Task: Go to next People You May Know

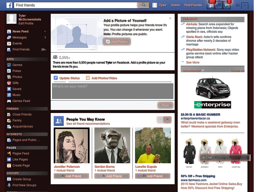Action: (168, 120)
